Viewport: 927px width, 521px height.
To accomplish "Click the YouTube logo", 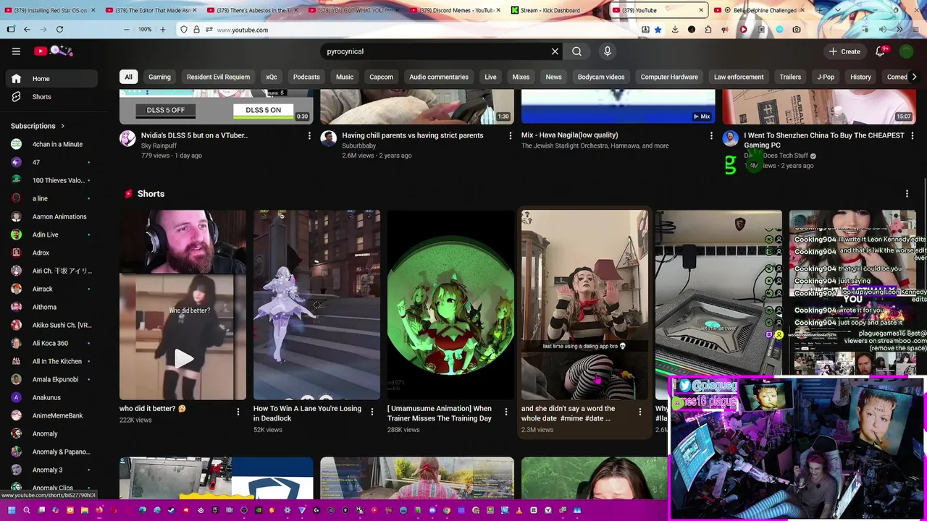I will coord(54,51).
